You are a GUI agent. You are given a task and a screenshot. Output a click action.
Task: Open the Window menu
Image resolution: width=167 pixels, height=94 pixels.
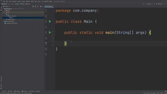pyautogui.click(x=46, y=1)
